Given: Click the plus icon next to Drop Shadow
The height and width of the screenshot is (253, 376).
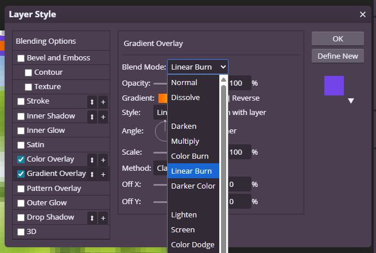Looking at the screenshot, I should pos(103,218).
